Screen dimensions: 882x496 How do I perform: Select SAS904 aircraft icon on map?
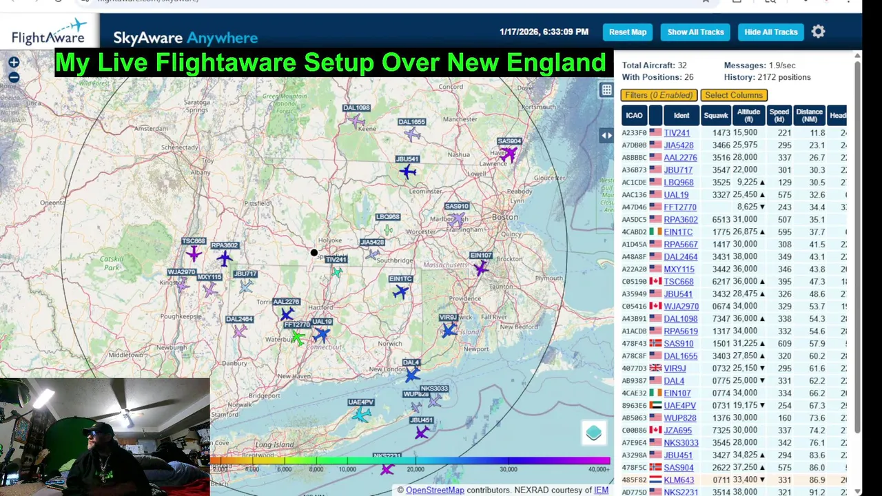pos(508,154)
